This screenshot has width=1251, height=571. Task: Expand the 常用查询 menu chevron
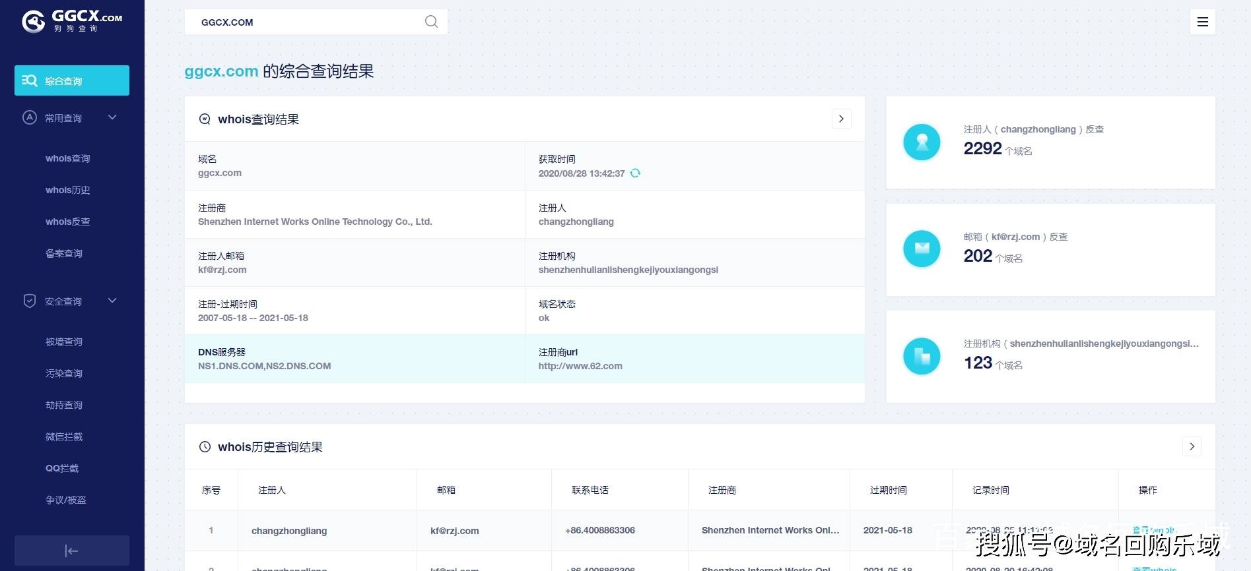pyautogui.click(x=112, y=117)
